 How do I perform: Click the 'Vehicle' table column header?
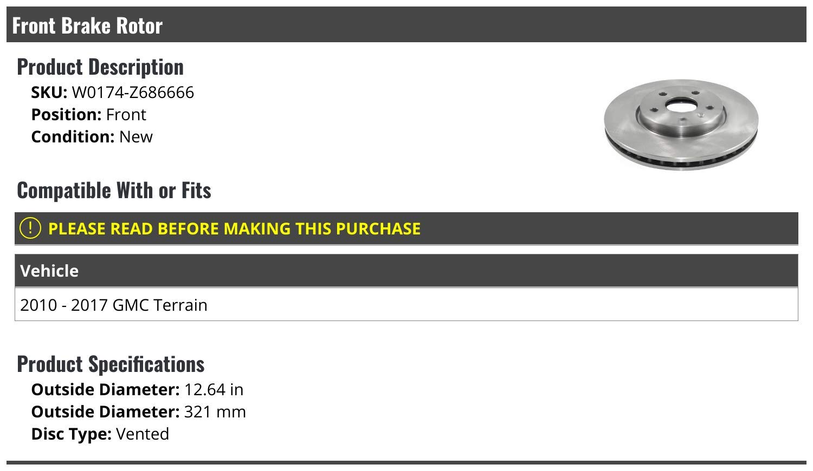tap(49, 271)
